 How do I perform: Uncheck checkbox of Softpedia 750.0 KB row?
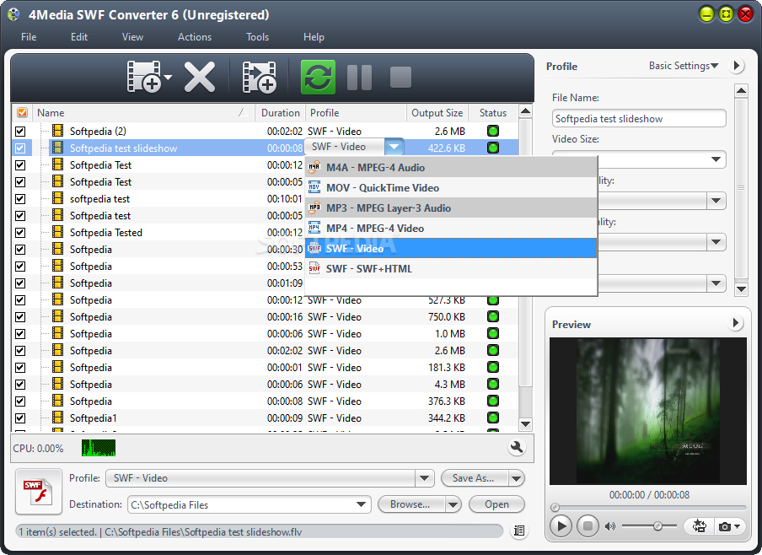20,316
